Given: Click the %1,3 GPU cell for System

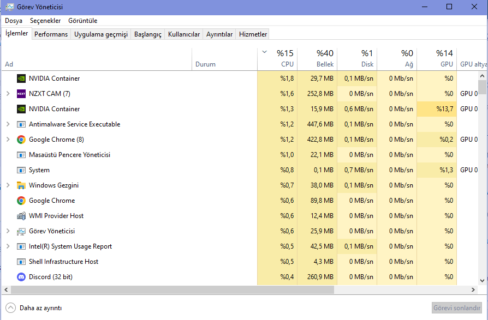Looking at the screenshot, I should [x=437, y=170].
